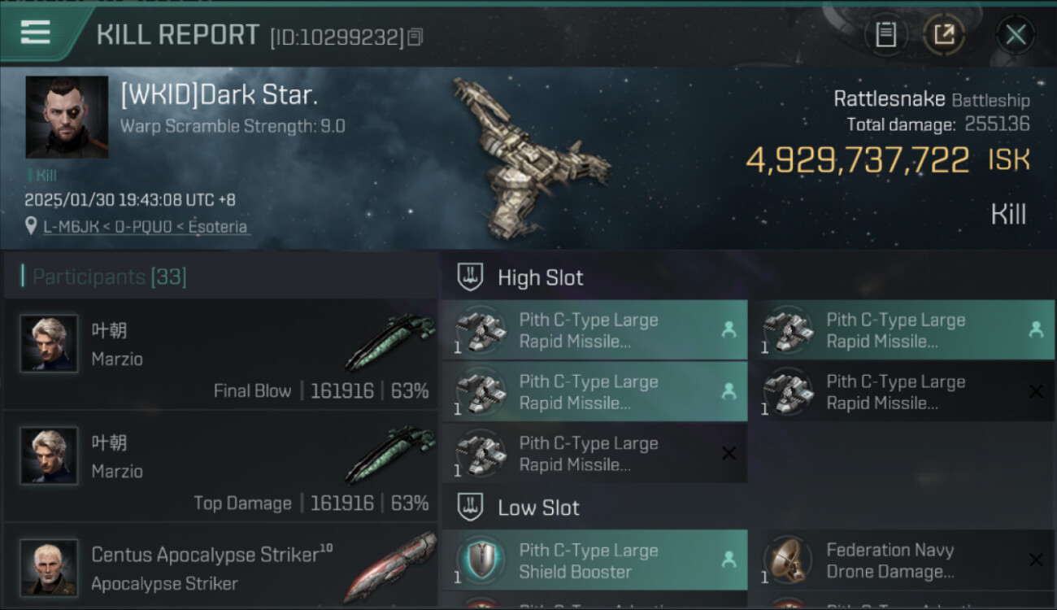View the Dark Star pilot portrait
This screenshot has width=1057, height=610.
pos(67,117)
